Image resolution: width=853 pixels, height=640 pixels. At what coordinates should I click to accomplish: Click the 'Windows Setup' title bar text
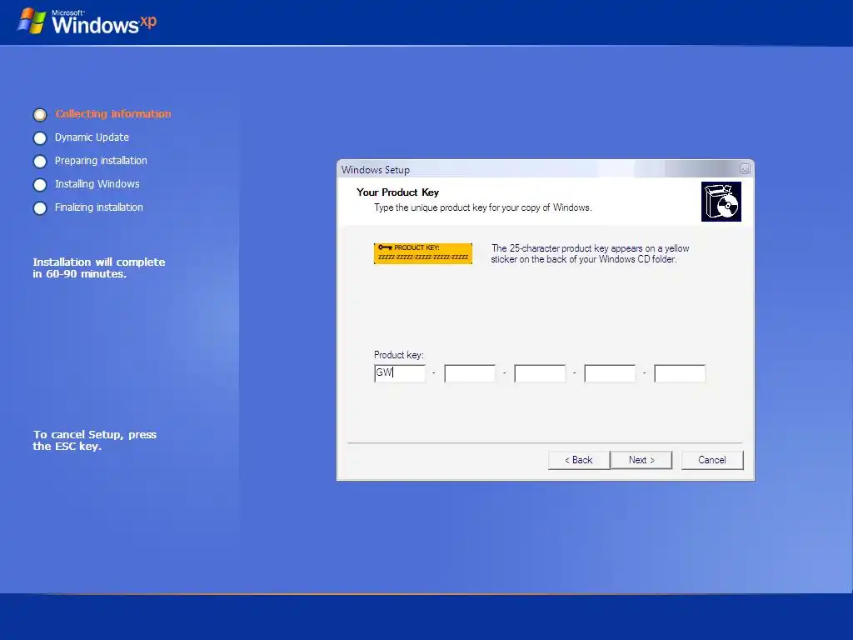coord(376,170)
